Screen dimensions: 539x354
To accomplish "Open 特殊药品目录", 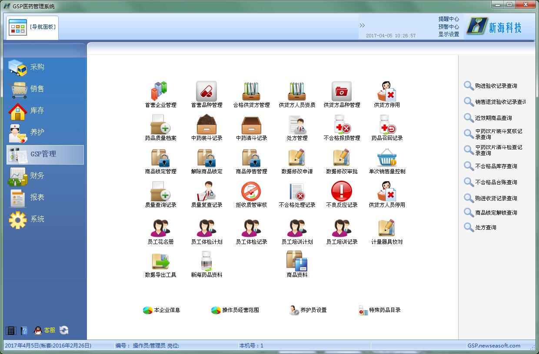I will 379,310.
